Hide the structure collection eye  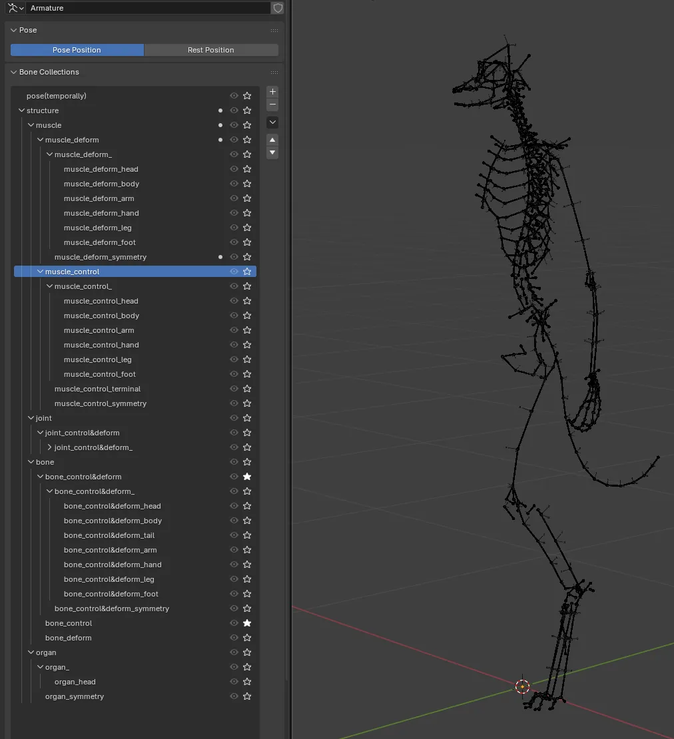pos(234,111)
